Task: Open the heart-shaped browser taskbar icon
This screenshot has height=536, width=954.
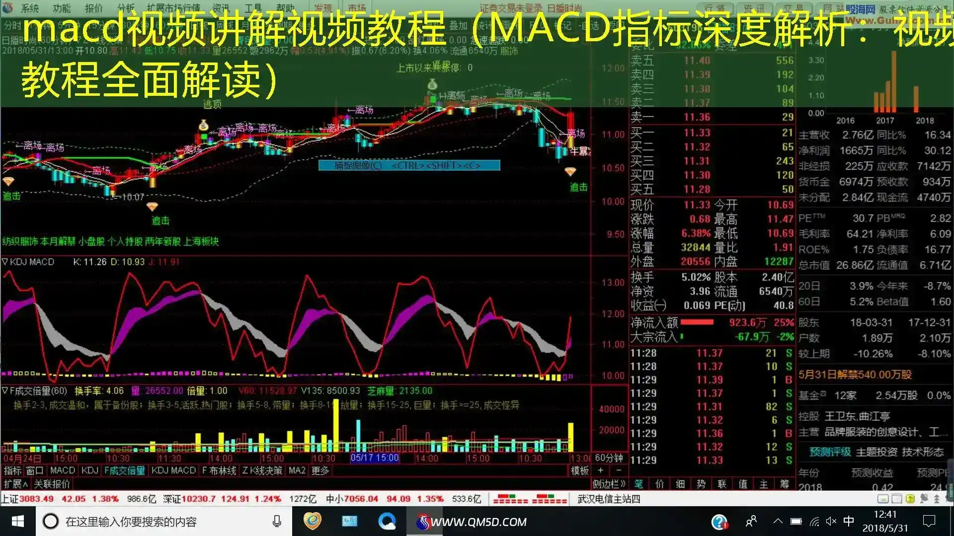Action: [313, 521]
